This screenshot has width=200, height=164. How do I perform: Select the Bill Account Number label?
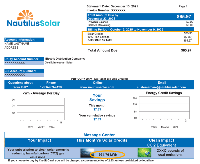point(20,71)
